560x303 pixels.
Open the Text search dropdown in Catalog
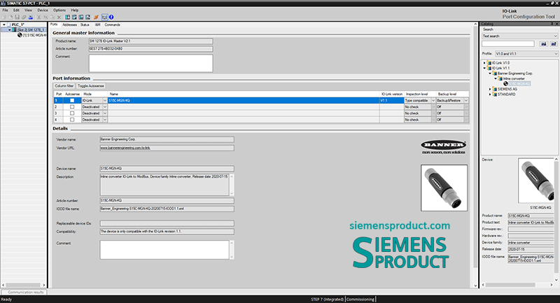[x=519, y=36]
